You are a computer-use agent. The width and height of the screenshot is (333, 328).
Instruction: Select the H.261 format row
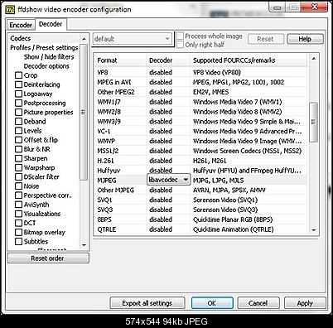pyautogui.click(x=201, y=161)
